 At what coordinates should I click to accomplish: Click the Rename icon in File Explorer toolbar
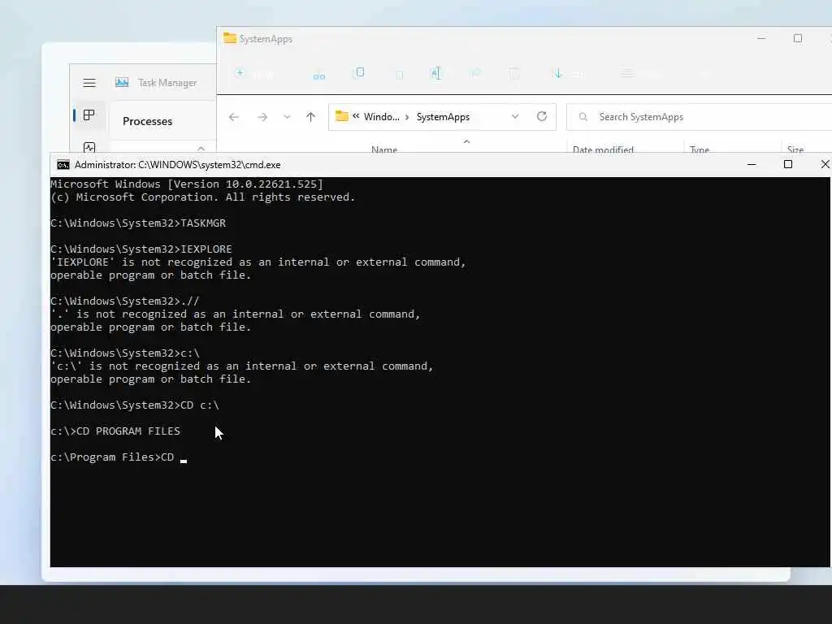click(x=435, y=73)
